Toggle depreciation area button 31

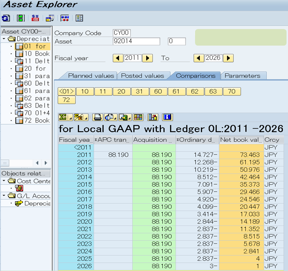(140, 91)
